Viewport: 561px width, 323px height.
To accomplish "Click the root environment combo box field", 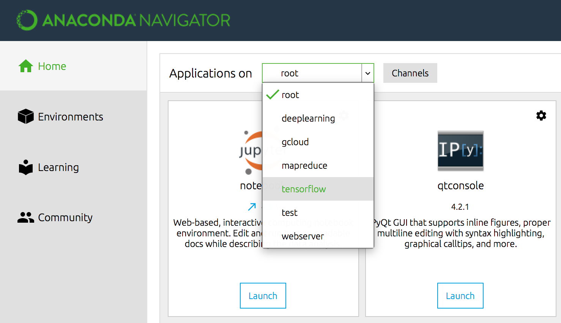I will point(312,73).
